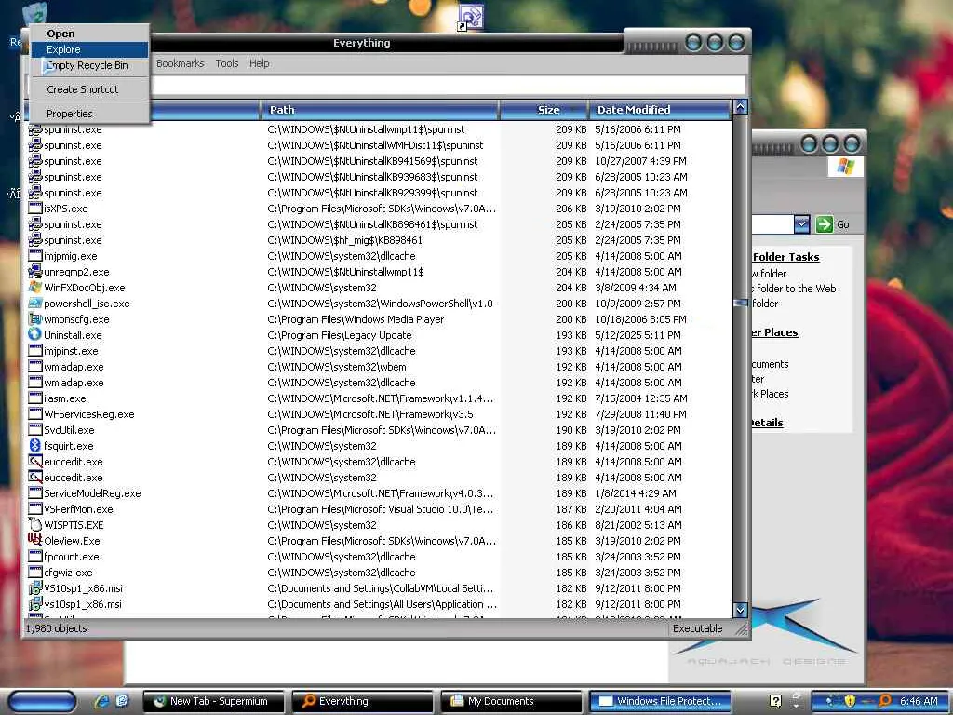Click the eudcedit.exe name in C:\WINDOWS\system32 row
The width and height of the screenshot is (953, 715).
tap(73, 478)
